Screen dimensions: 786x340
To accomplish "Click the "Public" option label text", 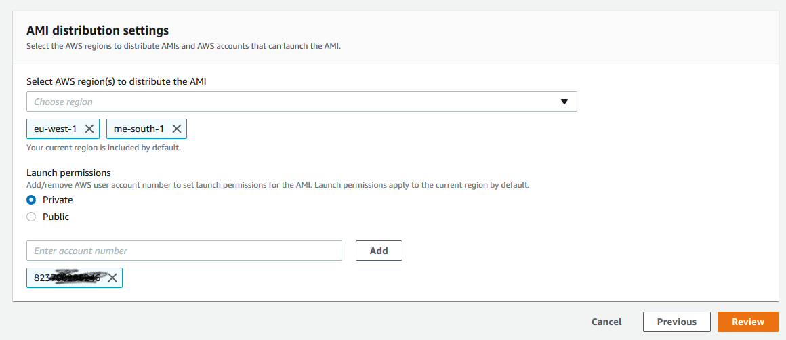I will click(x=56, y=217).
